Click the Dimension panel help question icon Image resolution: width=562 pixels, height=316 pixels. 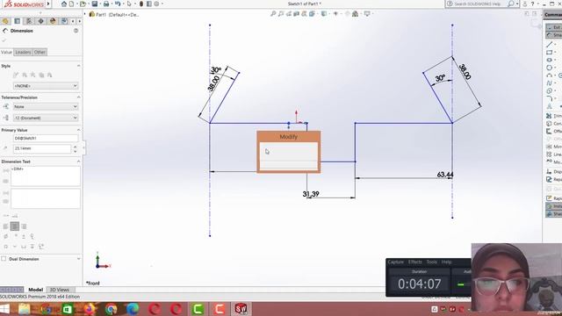tap(76, 31)
